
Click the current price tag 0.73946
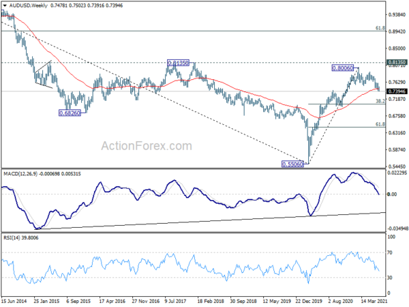tap(397, 91)
